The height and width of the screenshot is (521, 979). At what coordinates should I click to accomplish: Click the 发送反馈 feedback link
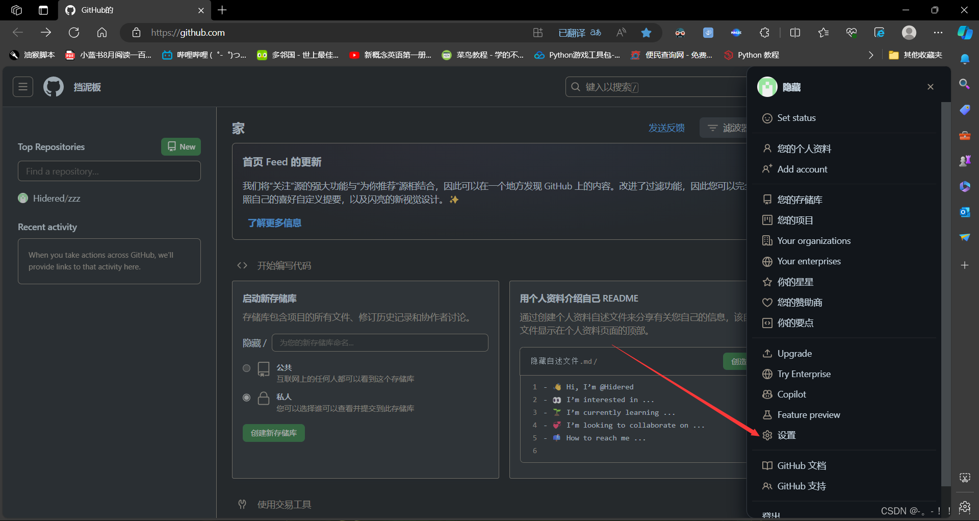pos(666,128)
